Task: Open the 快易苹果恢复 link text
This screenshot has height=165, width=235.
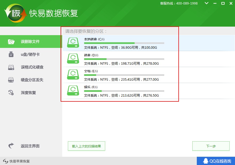Action: (19, 161)
